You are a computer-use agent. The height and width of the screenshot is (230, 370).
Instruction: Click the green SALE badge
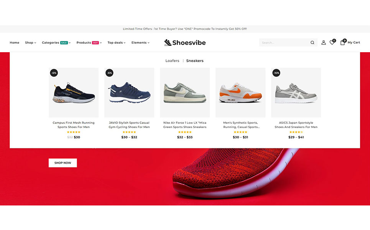pos(64,43)
